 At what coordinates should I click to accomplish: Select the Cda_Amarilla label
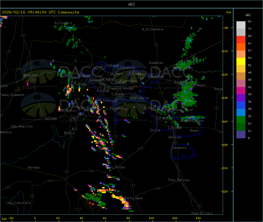click(x=22, y=126)
